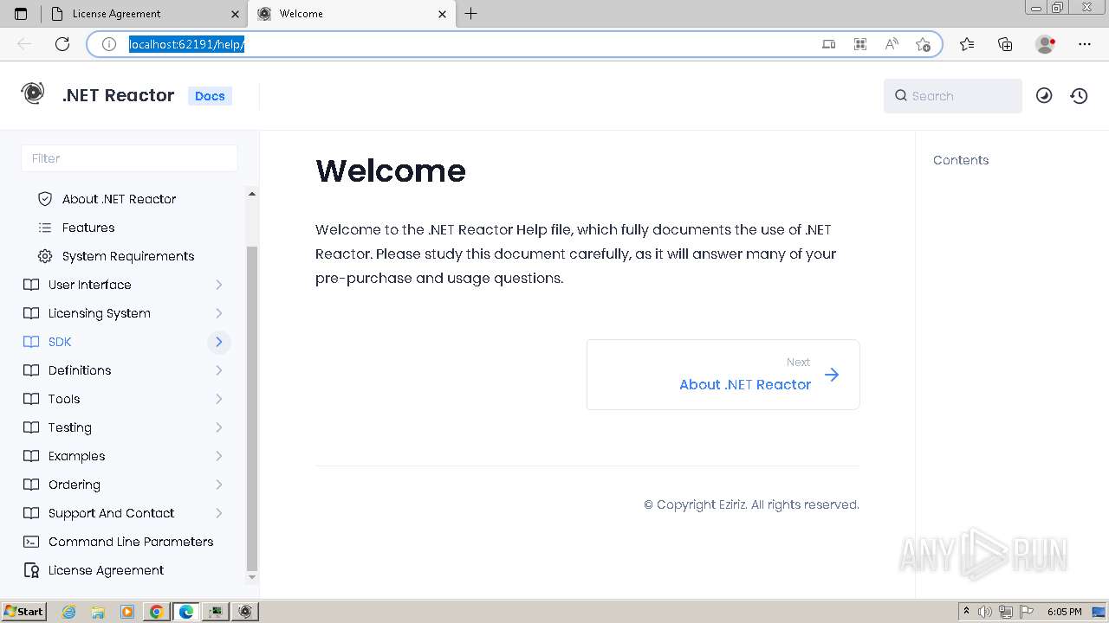
Task: Open browser profile avatar
Action: pyautogui.click(x=1045, y=44)
